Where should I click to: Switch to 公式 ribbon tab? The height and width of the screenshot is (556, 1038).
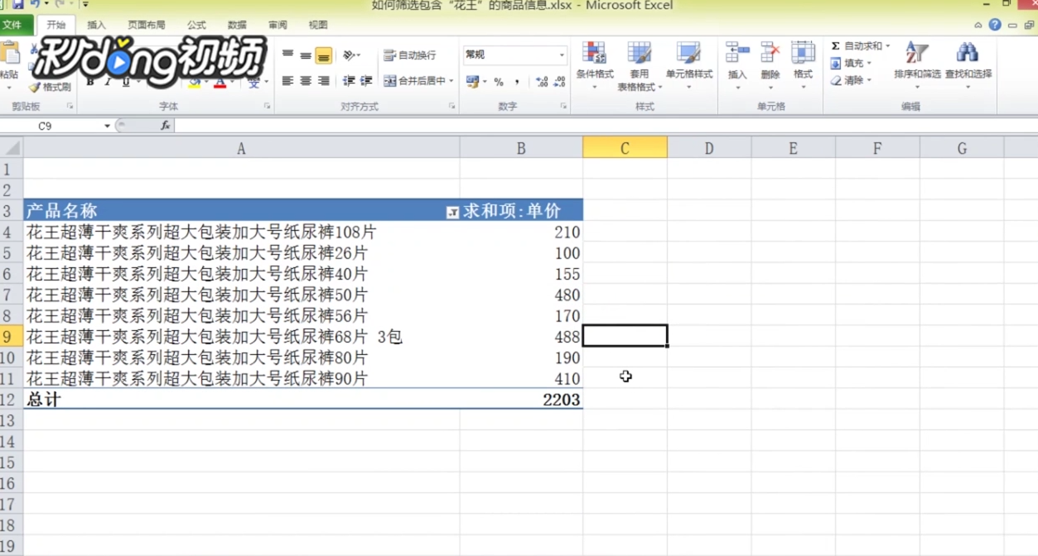[x=196, y=26]
